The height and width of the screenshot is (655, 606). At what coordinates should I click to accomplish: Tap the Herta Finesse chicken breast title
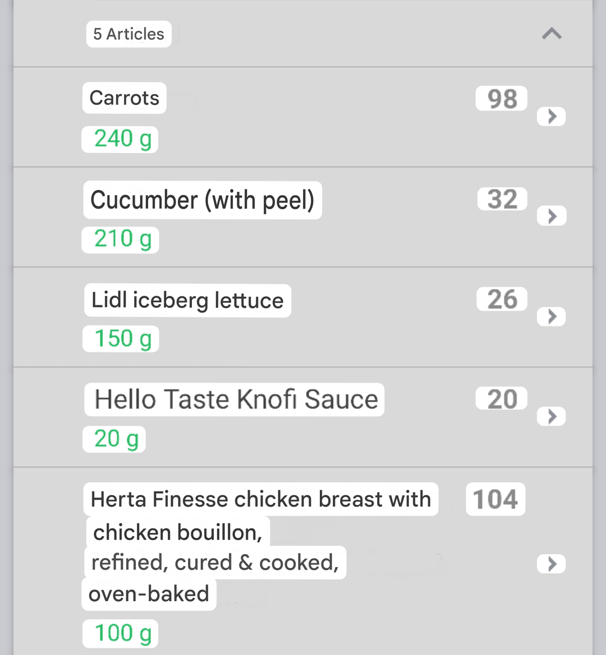point(261,499)
